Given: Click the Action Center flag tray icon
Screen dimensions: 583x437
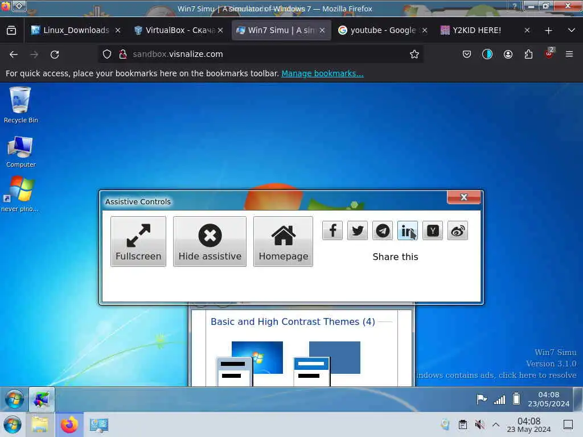Looking at the screenshot, I should (x=482, y=399).
